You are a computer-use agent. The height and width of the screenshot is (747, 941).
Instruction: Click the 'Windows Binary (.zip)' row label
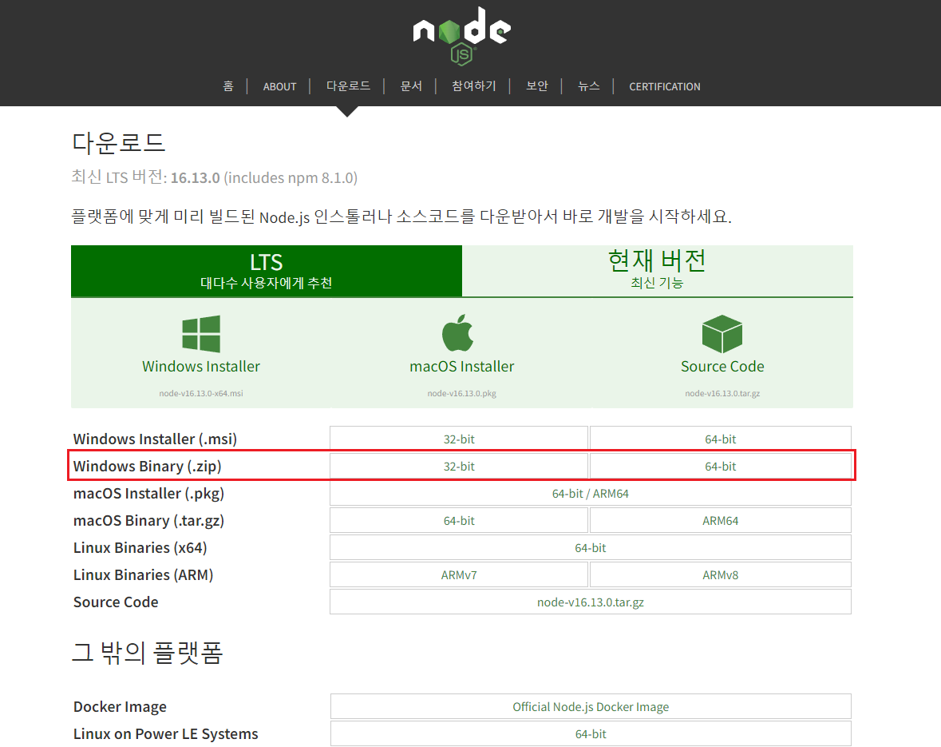coord(147,467)
